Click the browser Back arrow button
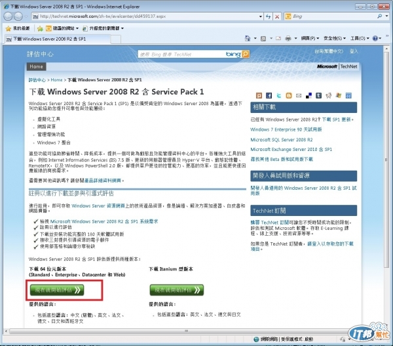393x346 pixels. [x=8, y=16]
